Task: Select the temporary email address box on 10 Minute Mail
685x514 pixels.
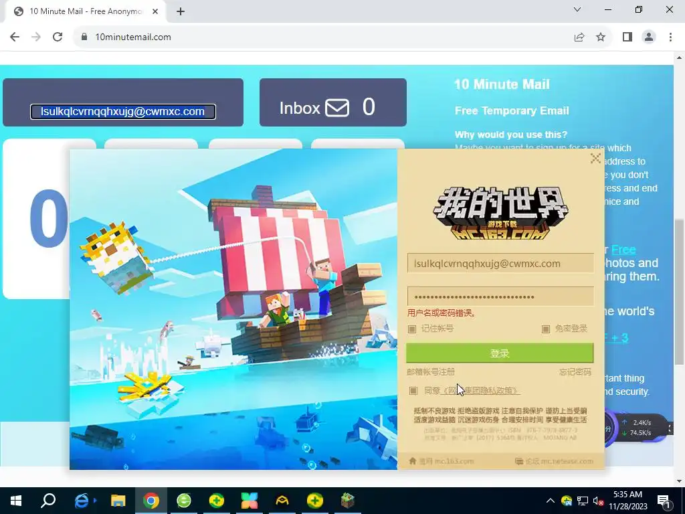Action: (x=123, y=112)
